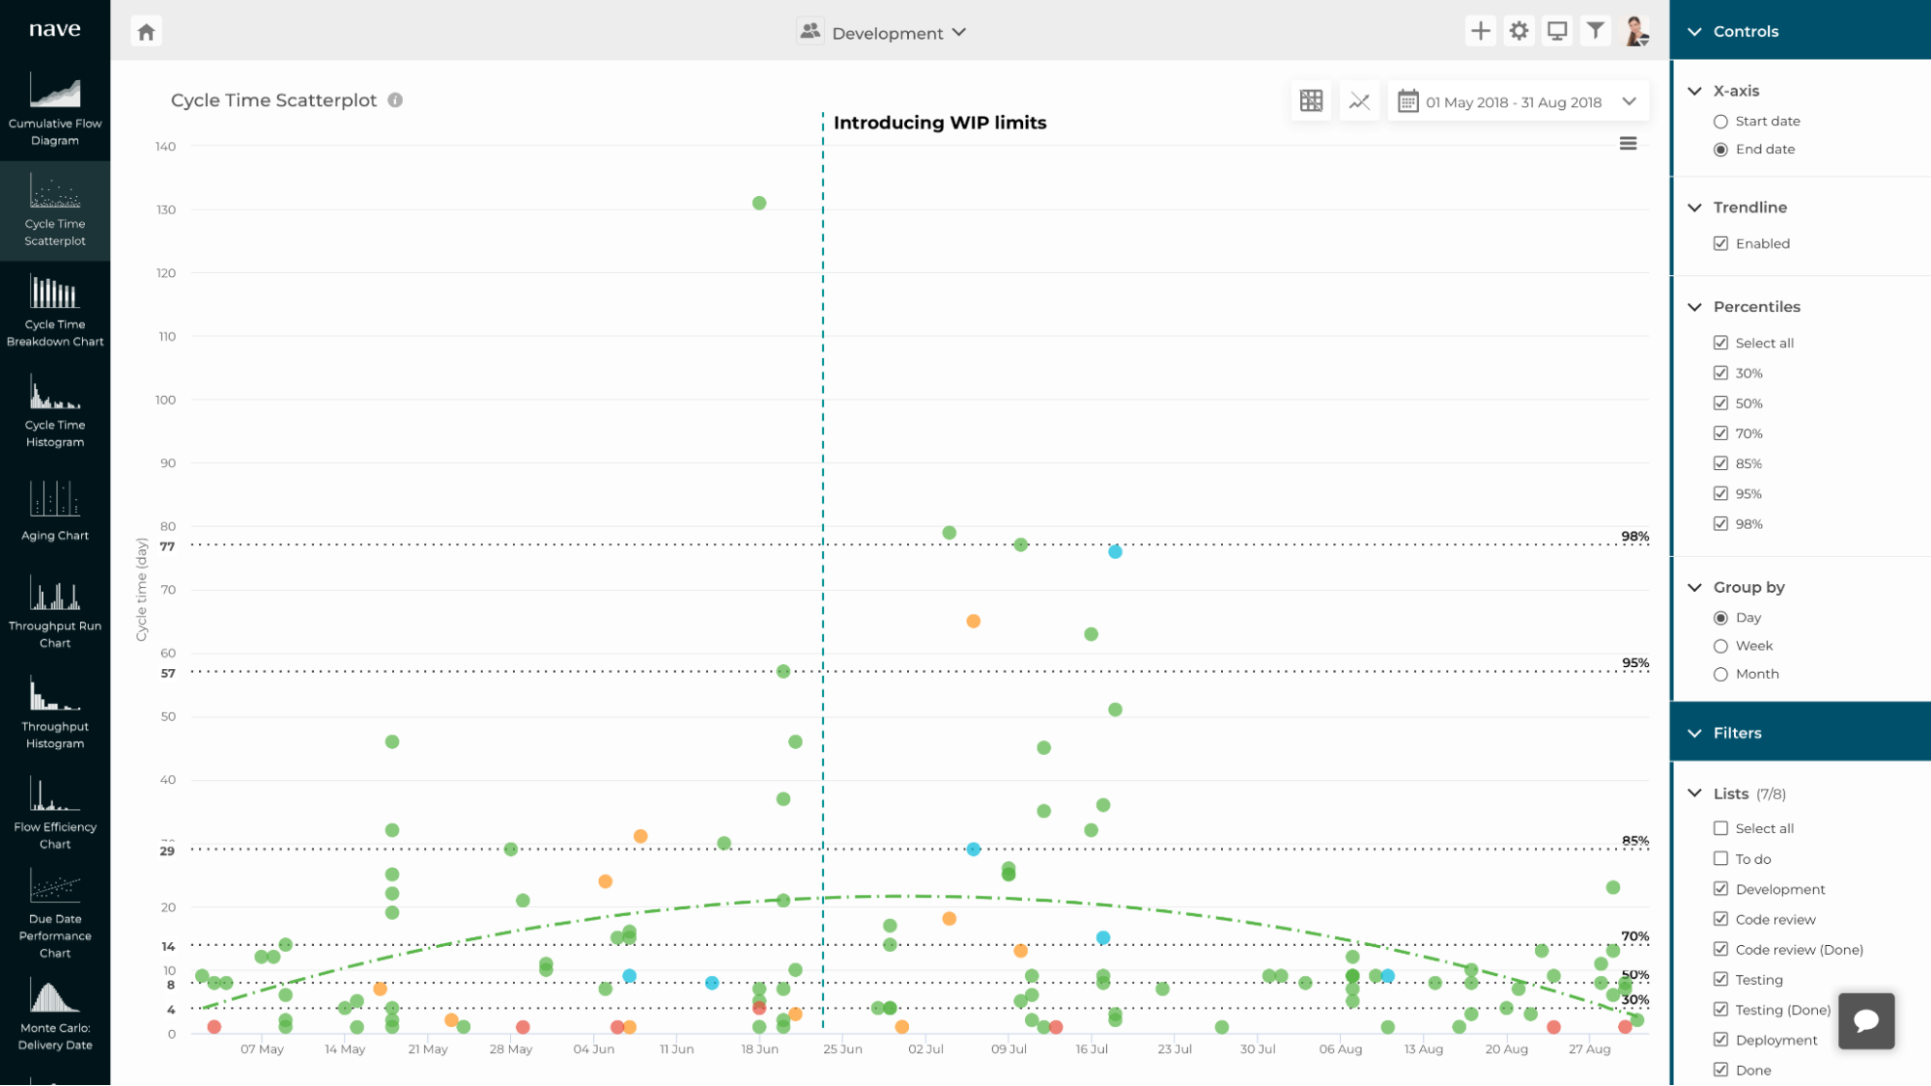Uncheck the trendline Enabled checkbox
The height and width of the screenshot is (1086, 1931).
[x=1720, y=244]
